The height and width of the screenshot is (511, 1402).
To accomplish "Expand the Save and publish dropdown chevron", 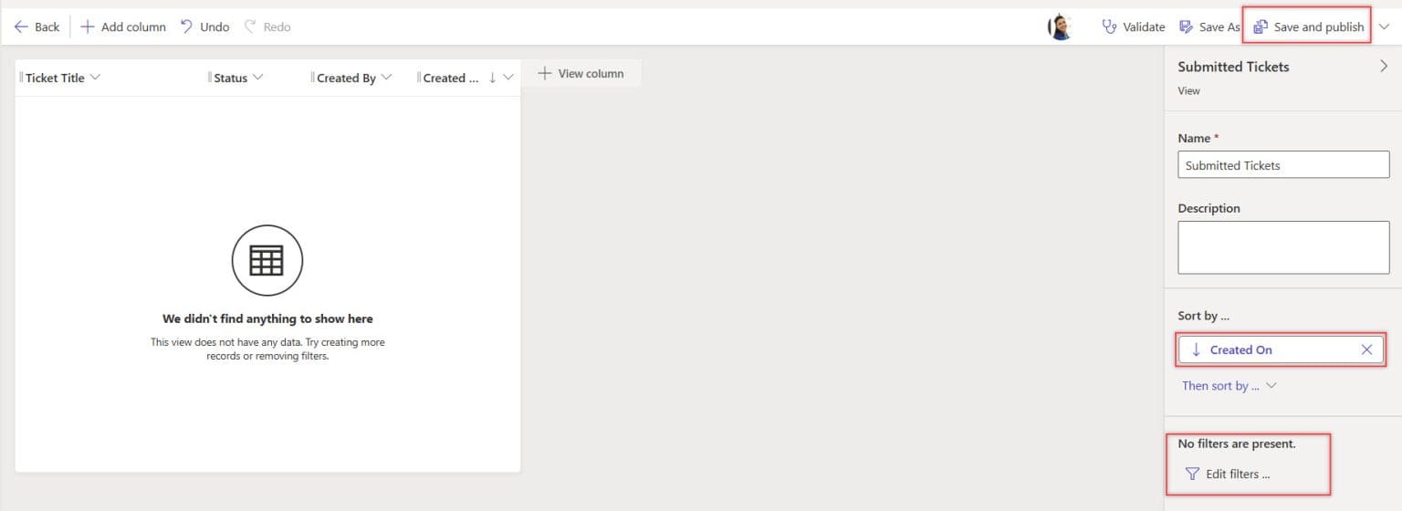I will click(x=1384, y=26).
